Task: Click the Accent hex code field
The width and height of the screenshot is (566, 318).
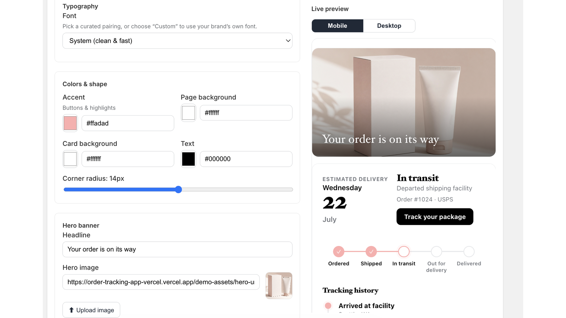Action: (128, 123)
